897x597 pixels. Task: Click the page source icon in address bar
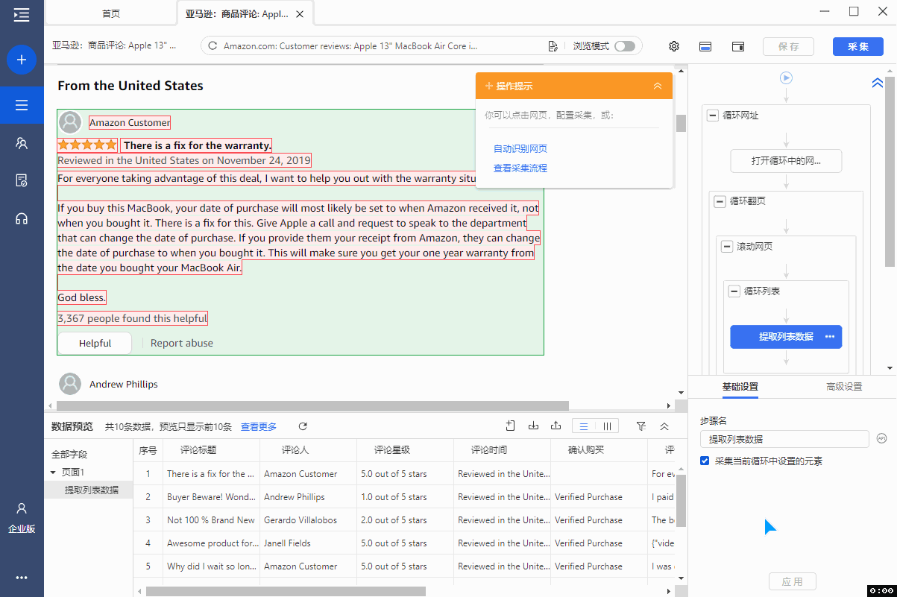[x=553, y=46]
